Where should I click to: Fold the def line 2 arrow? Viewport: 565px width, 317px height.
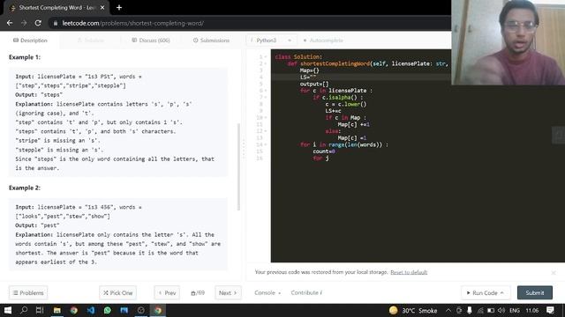(x=266, y=63)
